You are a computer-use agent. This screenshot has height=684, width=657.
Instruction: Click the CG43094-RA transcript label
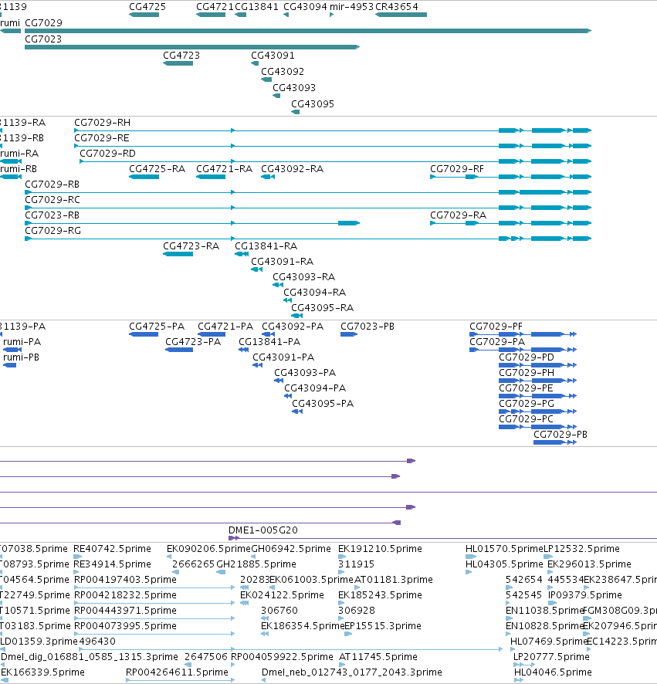pos(314,293)
